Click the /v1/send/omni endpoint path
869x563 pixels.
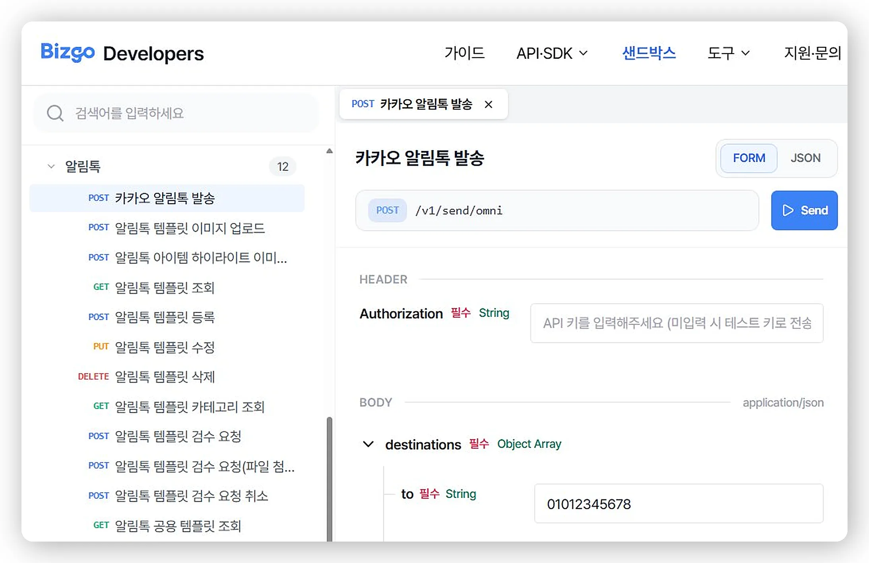pos(459,210)
